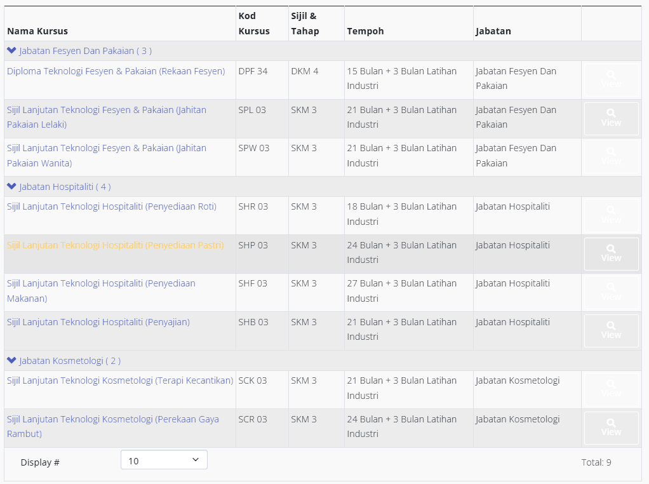This screenshot has height=484, width=649.
Task: Open View for SHF 03 row
Action: pos(611,292)
